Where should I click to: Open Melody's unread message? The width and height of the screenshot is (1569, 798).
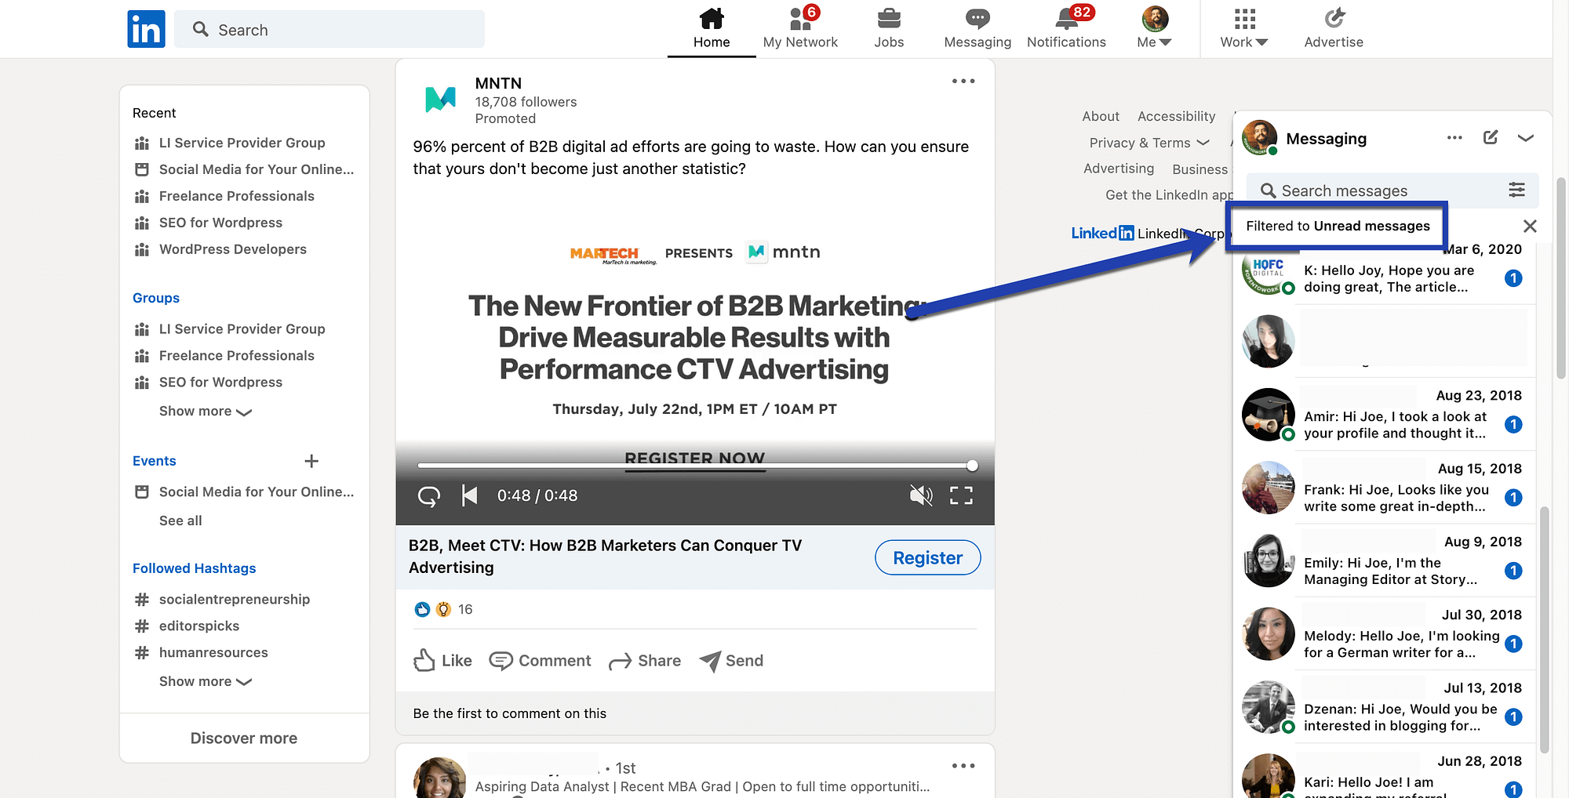coord(1383,634)
